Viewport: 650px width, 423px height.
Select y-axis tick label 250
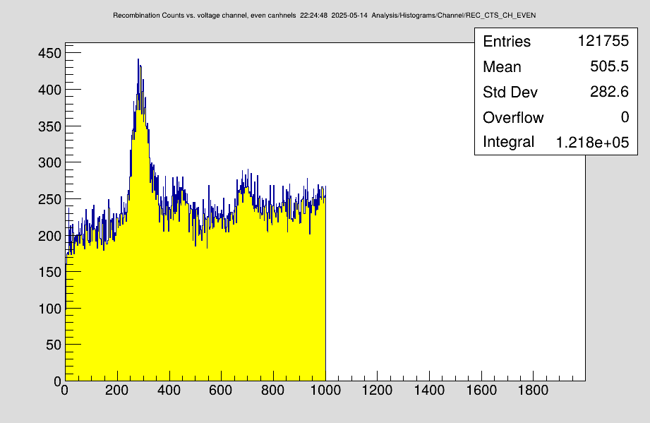(x=48, y=199)
